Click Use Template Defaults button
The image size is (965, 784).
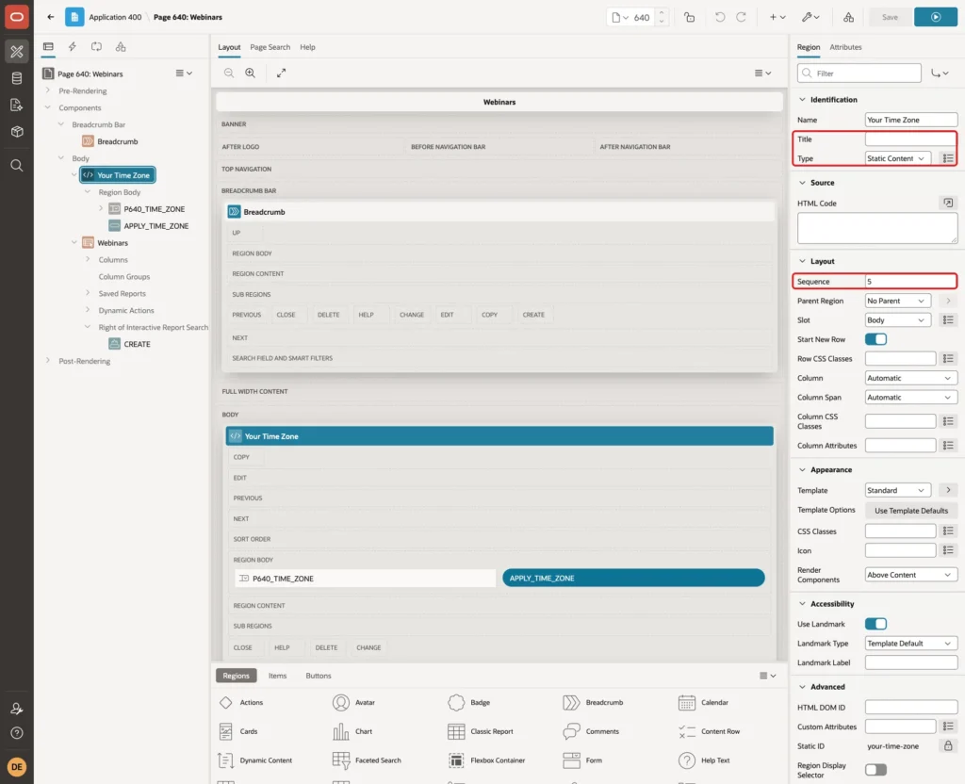click(911, 510)
